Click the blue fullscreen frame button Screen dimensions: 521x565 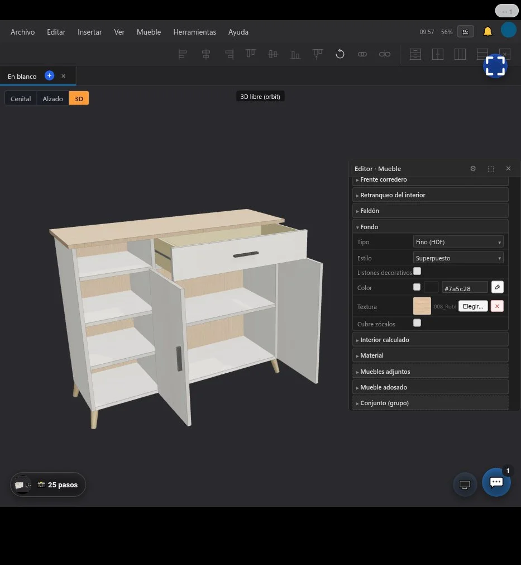pyautogui.click(x=495, y=66)
